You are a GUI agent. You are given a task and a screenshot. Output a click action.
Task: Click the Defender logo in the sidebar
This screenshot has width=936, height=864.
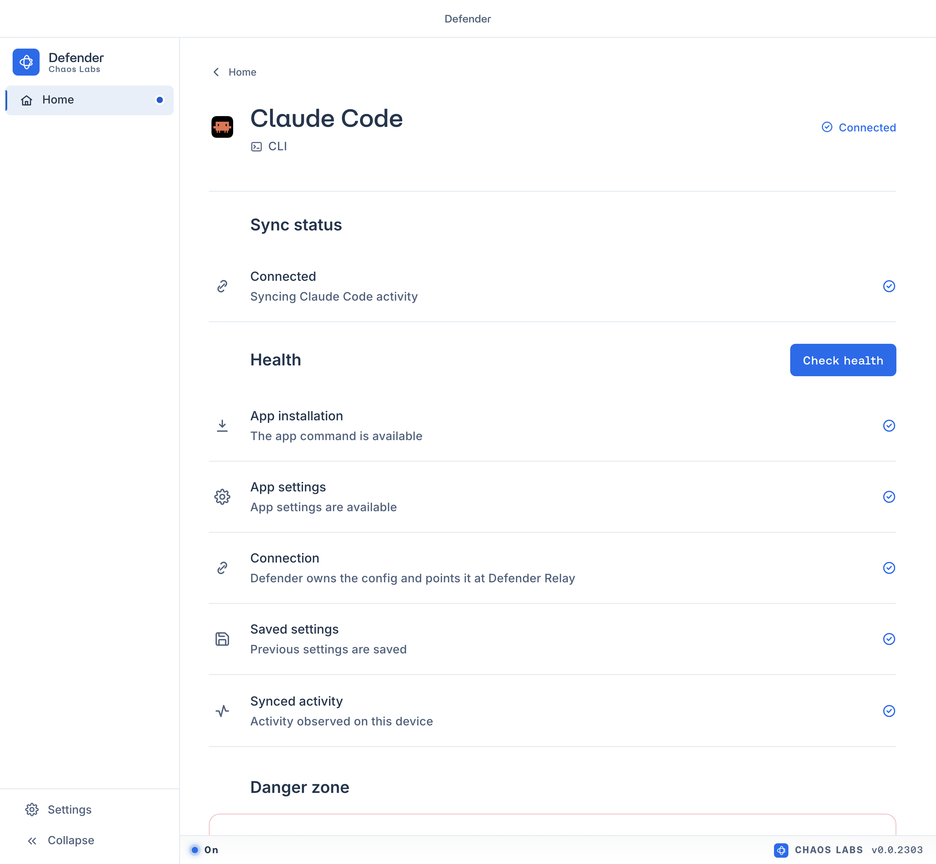point(26,62)
